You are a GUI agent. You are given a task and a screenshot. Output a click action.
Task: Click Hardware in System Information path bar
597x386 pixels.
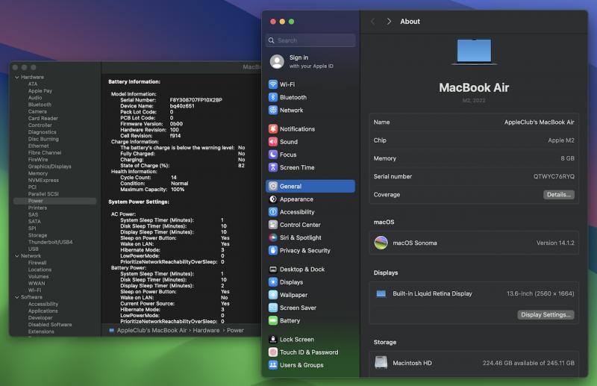coord(206,330)
